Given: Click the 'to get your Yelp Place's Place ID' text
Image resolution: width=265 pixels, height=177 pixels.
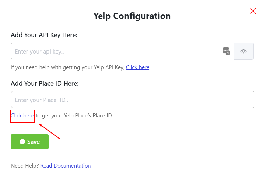Looking at the screenshot, I should (x=74, y=115).
